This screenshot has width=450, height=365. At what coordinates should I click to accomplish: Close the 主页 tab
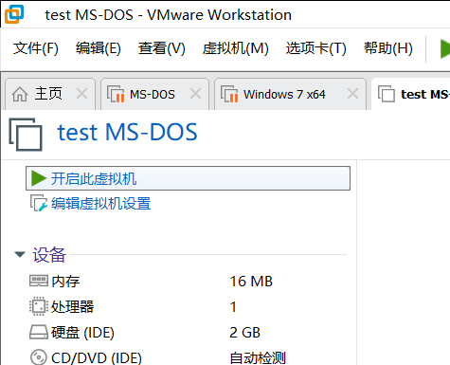pos(81,94)
